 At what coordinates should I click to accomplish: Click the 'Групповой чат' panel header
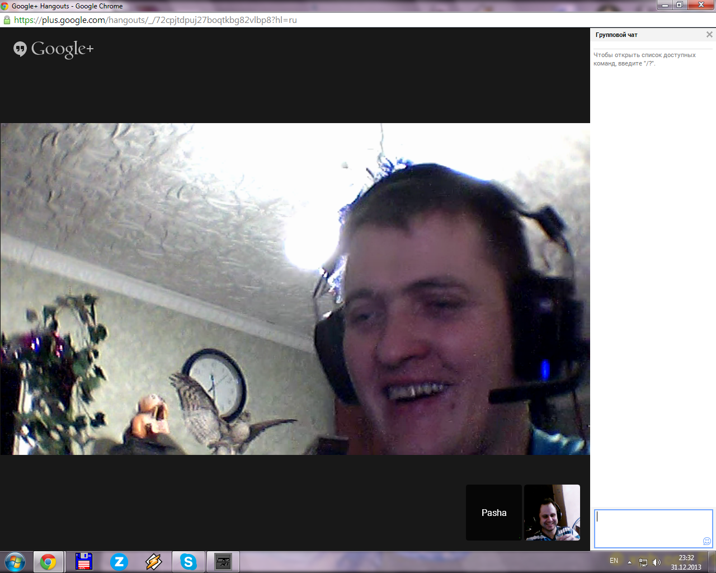(616, 35)
